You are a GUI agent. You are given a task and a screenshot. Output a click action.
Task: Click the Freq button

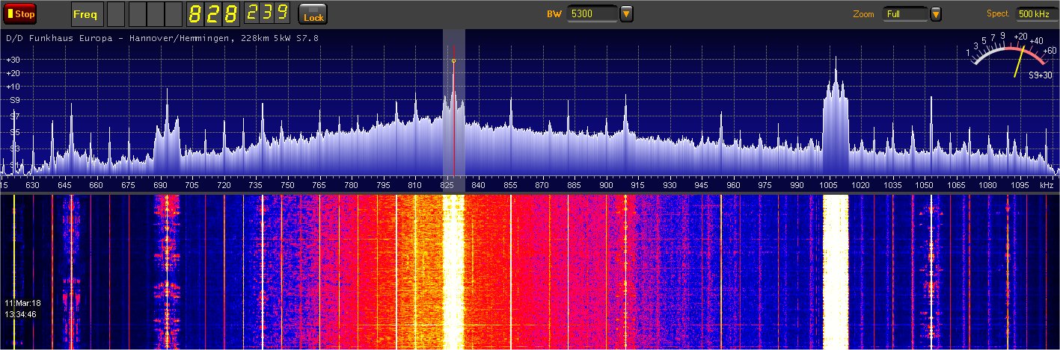87,14
